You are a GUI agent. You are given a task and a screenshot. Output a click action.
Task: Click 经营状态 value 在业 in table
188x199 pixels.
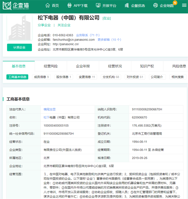[46, 142]
